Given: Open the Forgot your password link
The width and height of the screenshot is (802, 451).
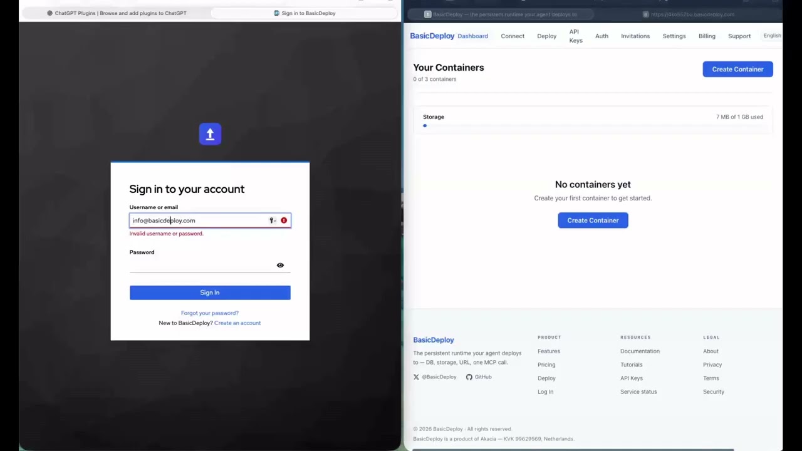Looking at the screenshot, I should tap(210, 313).
